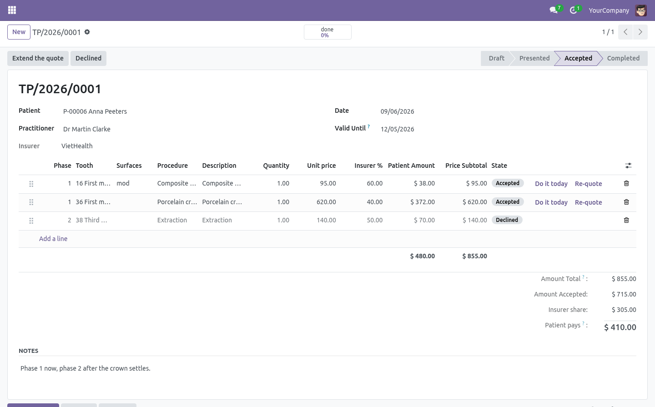Click the Declined state badge on Extraction line
This screenshot has height=407, width=655.
507,220
